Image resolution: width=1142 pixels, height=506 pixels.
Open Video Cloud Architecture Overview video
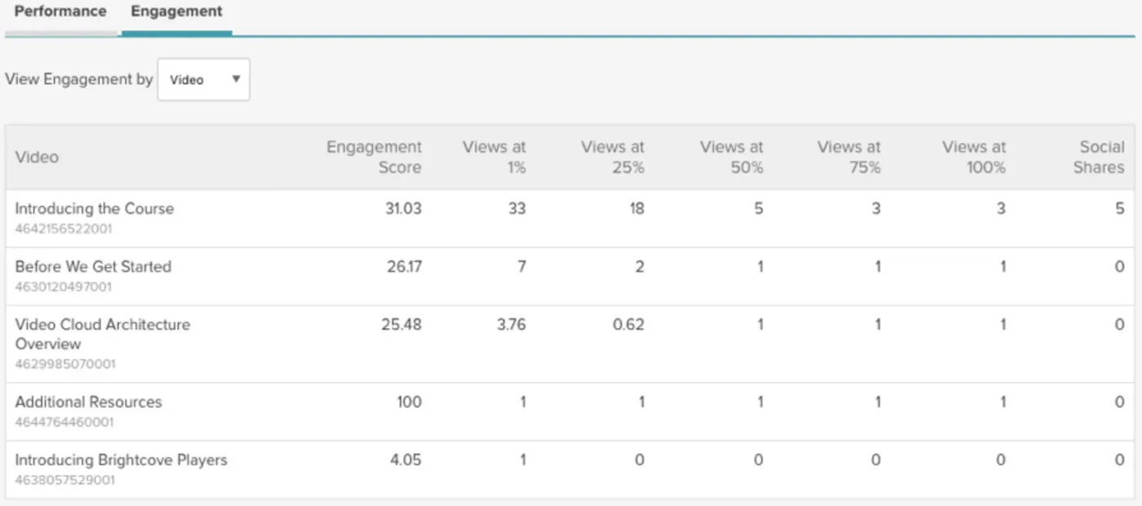pos(103,334)
